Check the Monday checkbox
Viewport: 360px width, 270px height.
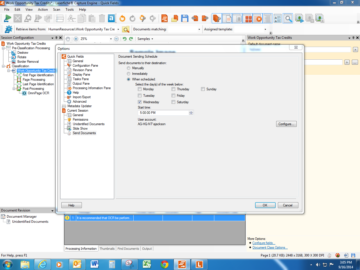pyautogui.click(x=140, y=89)
